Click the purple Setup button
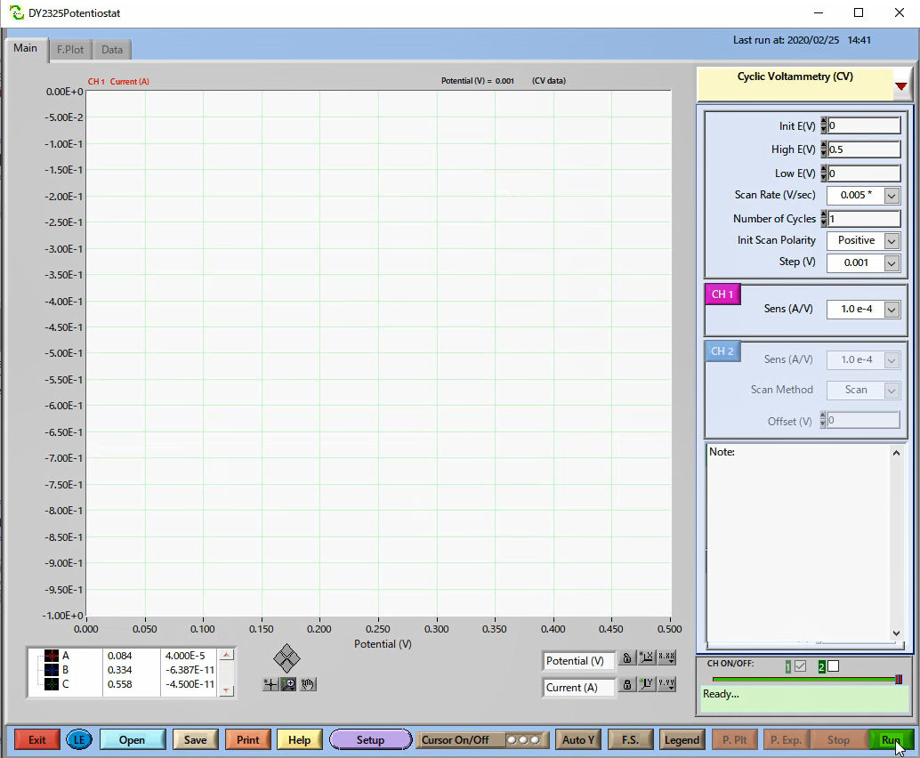 coord(370,739)
